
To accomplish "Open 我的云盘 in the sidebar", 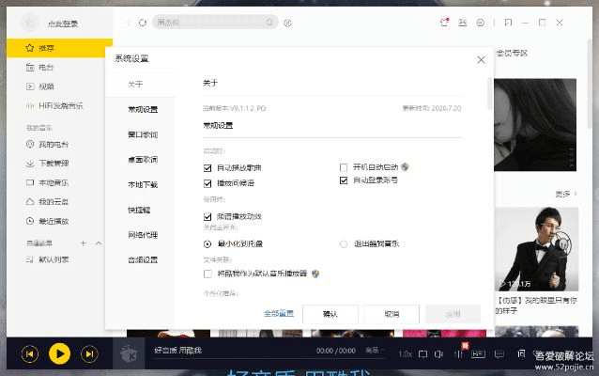I will tap(53, 202).
